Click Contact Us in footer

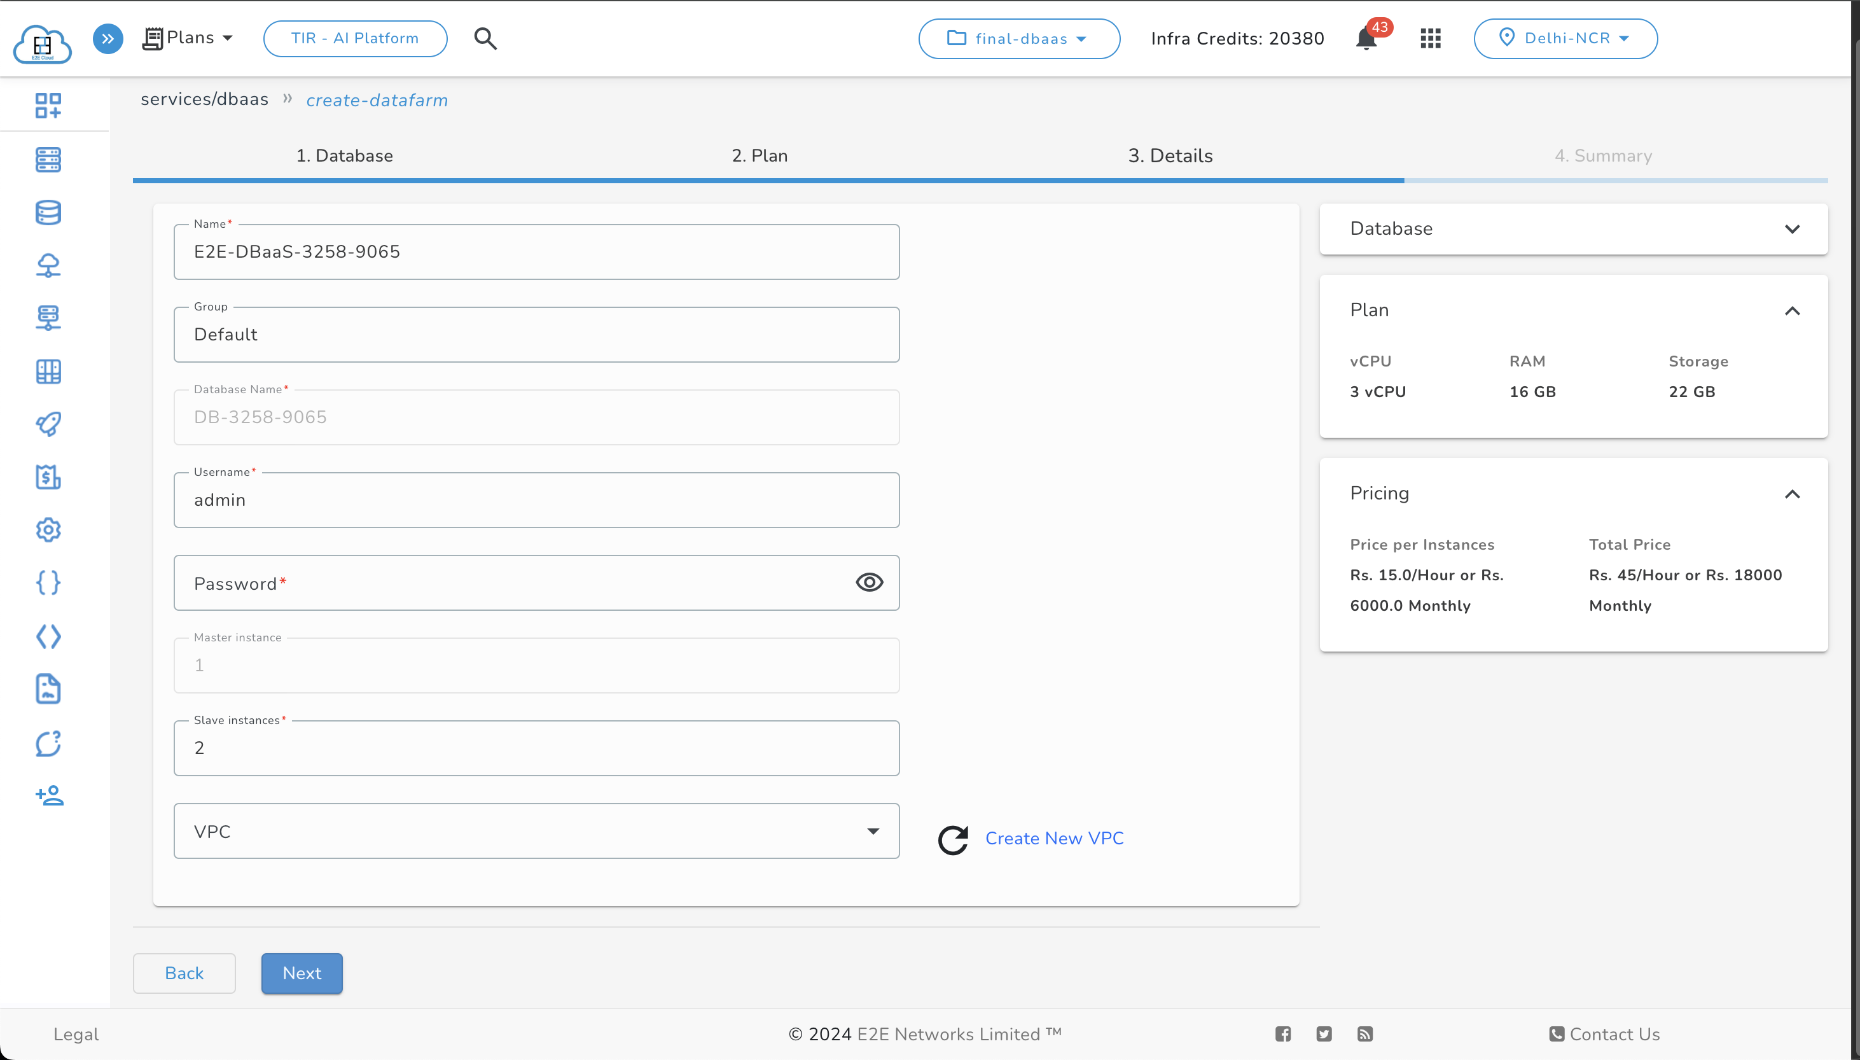point(1604,1035)
